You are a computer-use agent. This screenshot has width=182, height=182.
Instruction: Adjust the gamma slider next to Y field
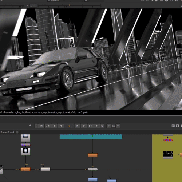click(x=70, y=5)
